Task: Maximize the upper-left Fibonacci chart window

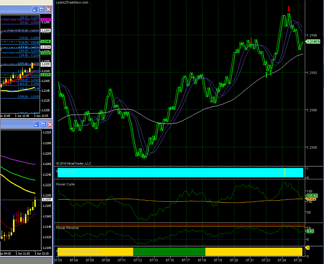Action: [41, 9]
